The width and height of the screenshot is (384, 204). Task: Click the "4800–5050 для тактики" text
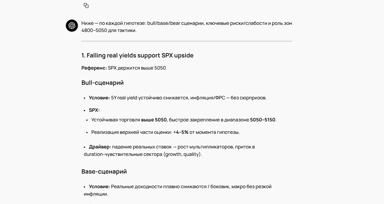point(109,30)
